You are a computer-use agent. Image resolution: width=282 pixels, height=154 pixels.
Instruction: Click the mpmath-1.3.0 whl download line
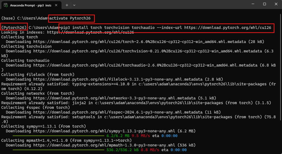point(101,145)
